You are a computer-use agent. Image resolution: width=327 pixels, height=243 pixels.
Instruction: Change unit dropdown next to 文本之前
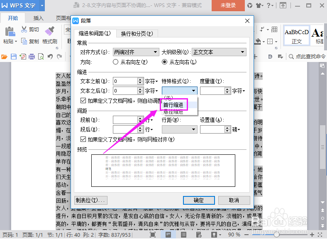point(151,81)
